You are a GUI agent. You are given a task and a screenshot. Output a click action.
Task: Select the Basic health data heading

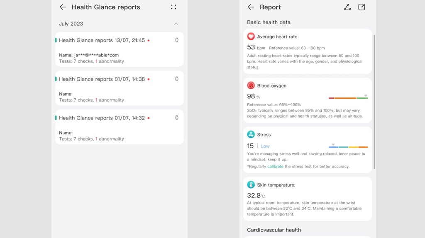pos(269,22)
